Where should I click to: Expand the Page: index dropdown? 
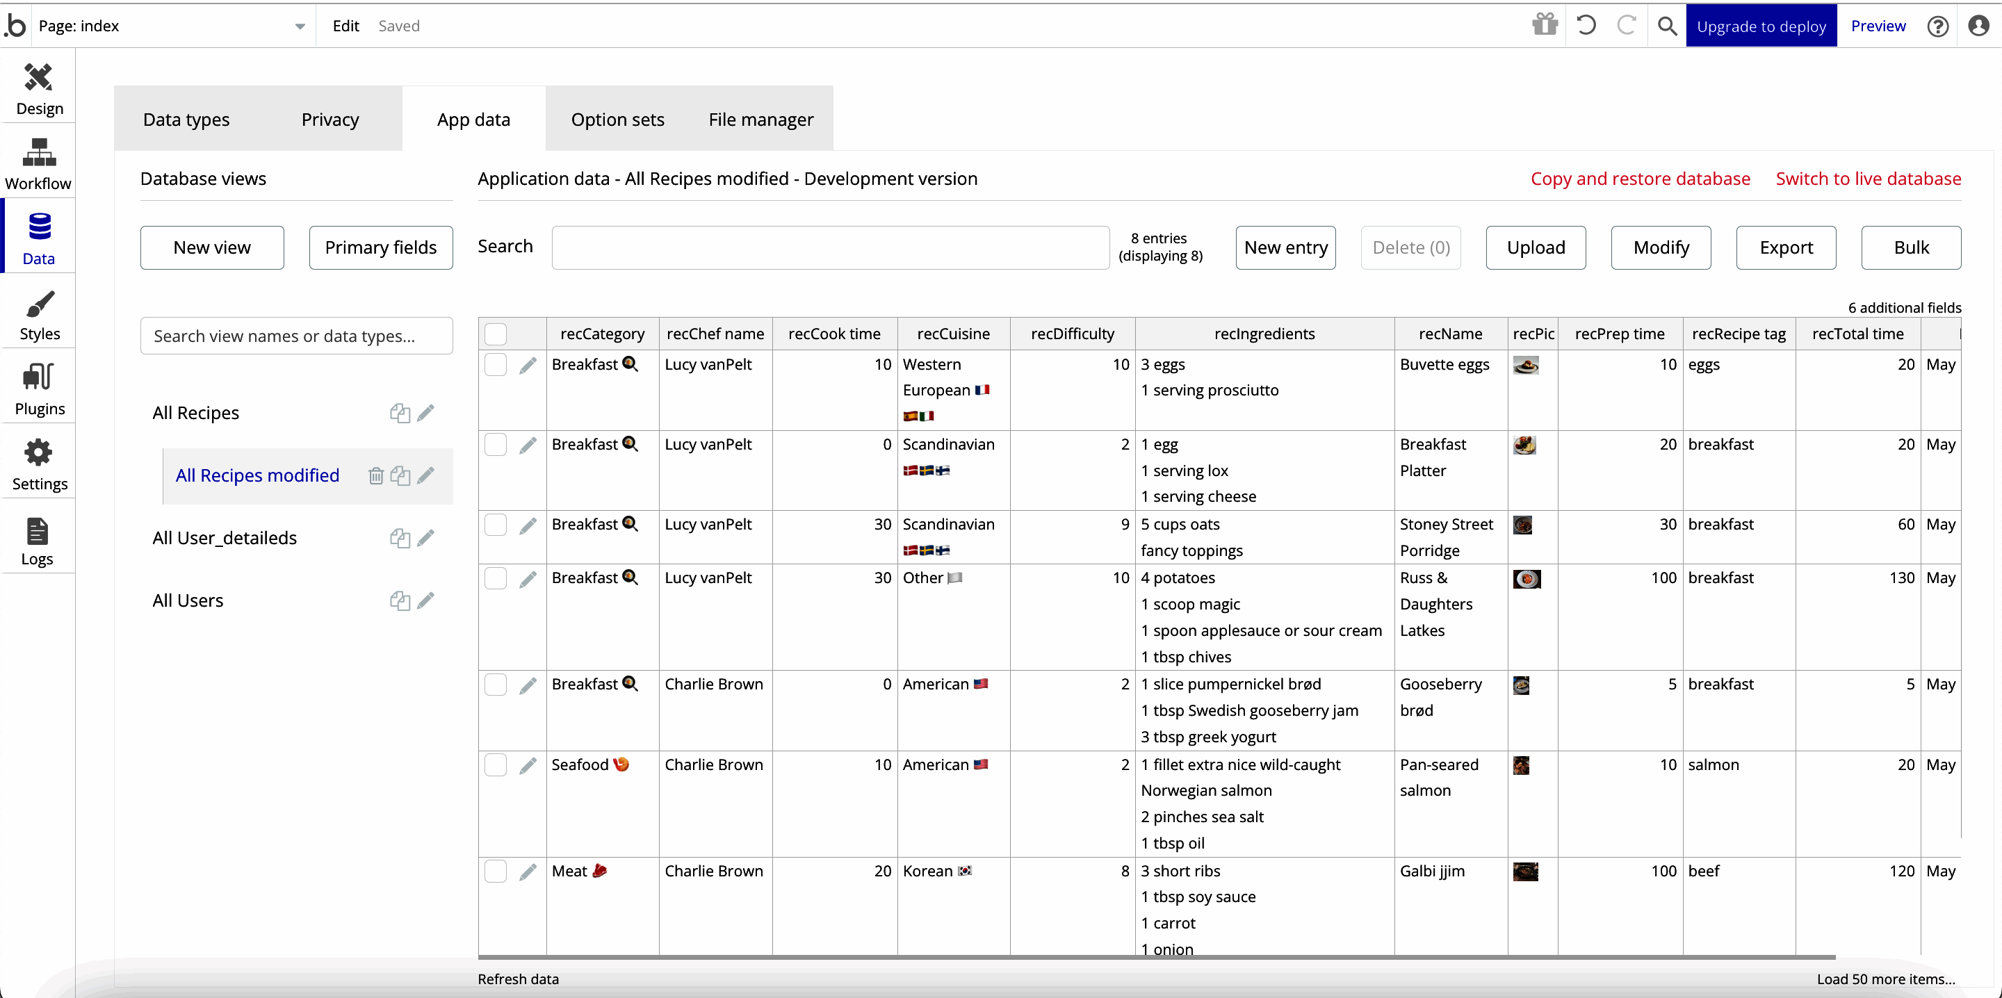point(299,26)
